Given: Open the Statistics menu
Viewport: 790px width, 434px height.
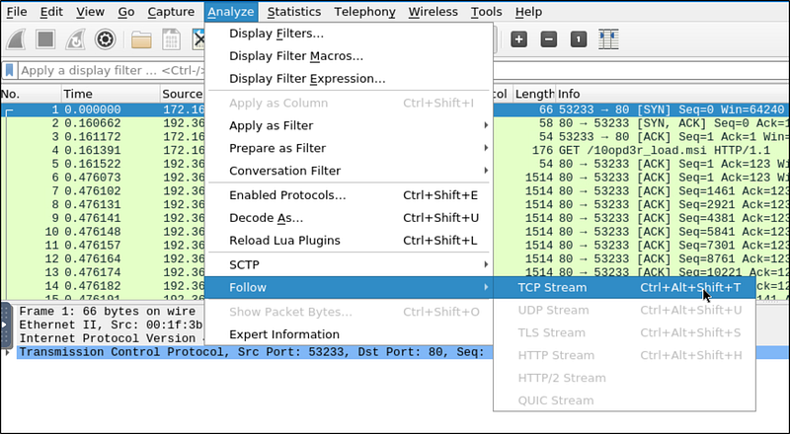Looking at the screenshot, I should coord(293,12).
